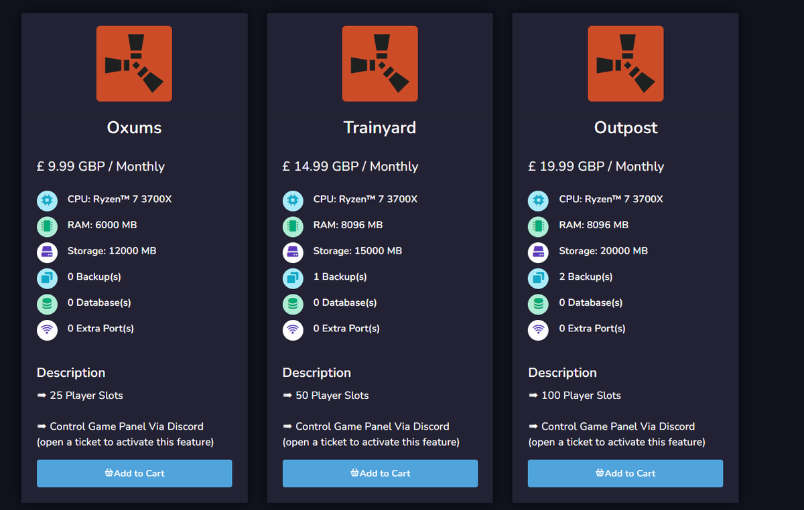804x510 pixels.
Task: Click Description heading in Outpost card
Action: coord(563,373)
